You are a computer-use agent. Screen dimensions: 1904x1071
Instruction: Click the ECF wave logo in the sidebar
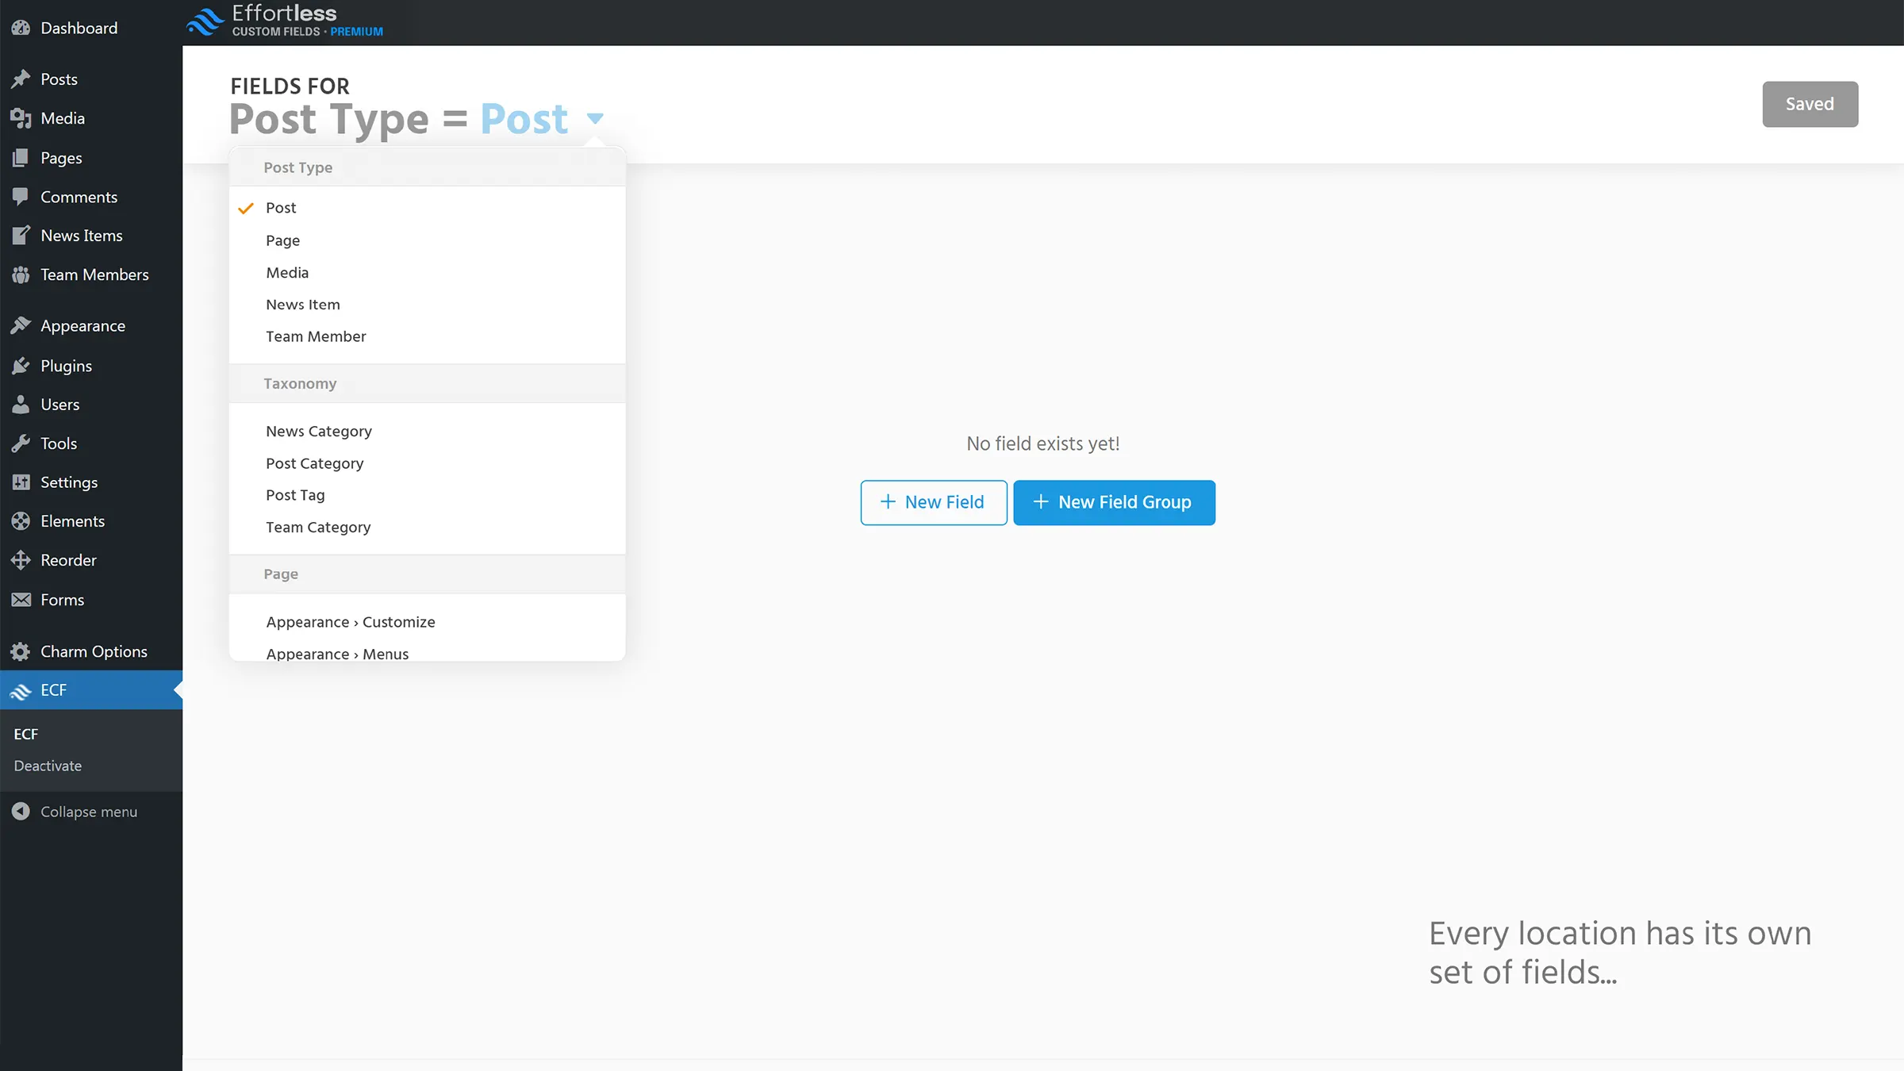(x=21, y=690)
